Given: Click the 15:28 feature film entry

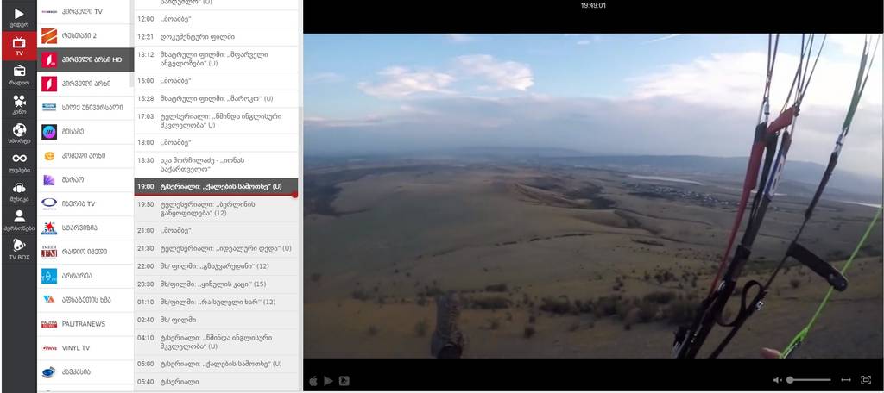Looking at the screenshot, I should pos(217,98).
